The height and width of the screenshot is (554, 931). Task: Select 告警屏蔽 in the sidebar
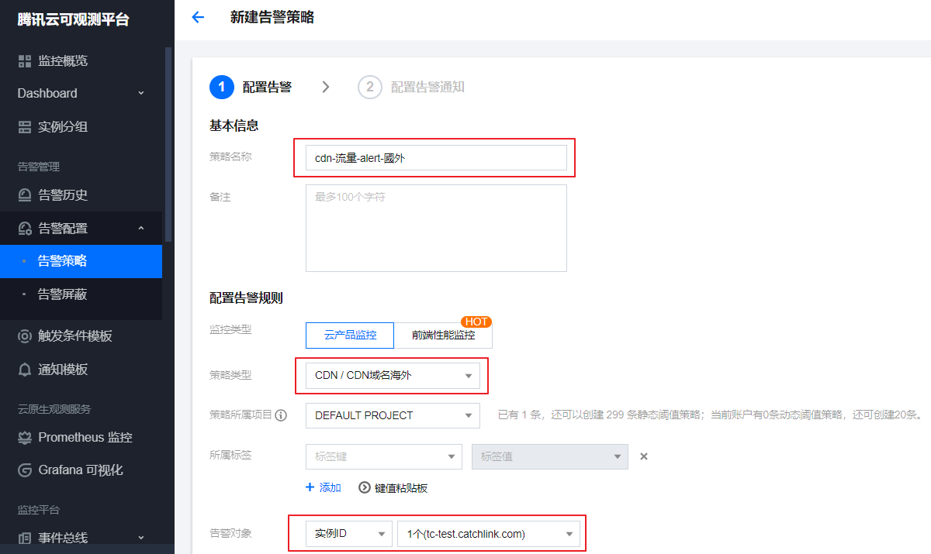62,294
